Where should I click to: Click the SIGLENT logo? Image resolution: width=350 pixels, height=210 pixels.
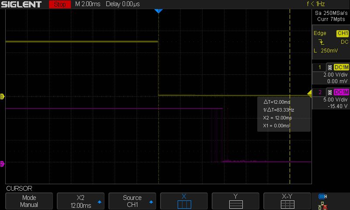coord(21,4)
